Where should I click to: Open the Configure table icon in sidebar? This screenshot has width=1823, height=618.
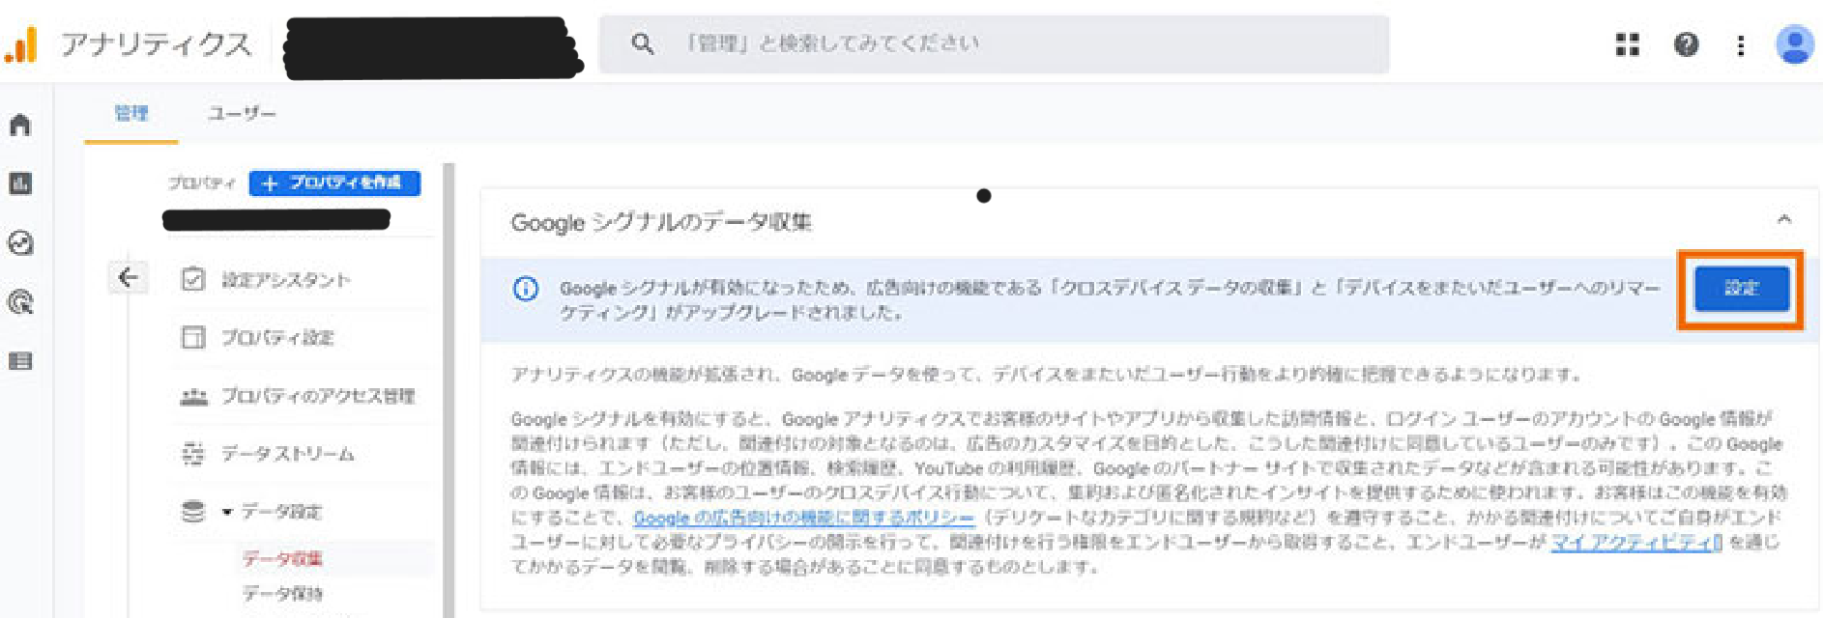20,361
